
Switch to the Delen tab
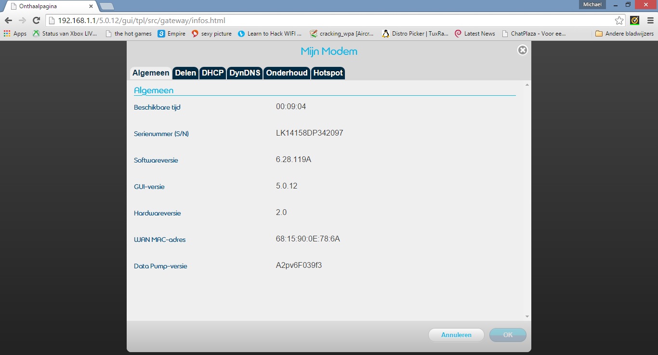[x=185, y=73]
